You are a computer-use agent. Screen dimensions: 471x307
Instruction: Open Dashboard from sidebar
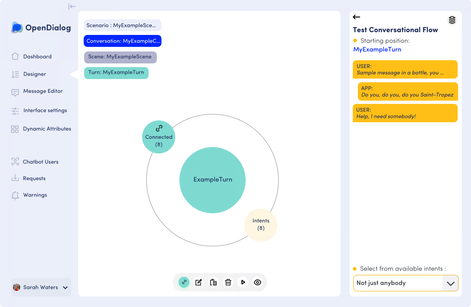37,57
